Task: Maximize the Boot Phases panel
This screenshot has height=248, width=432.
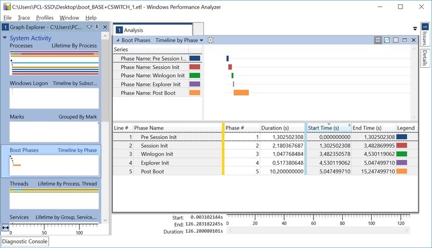Action: (x=405, y=40)
